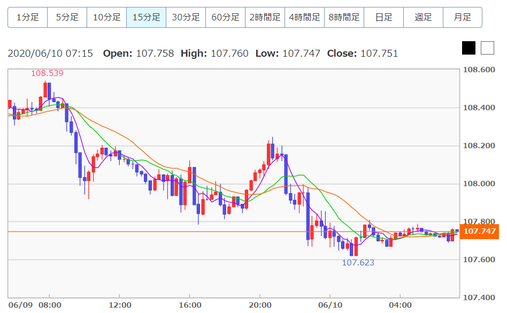Click the 108.600 axis label
The image size is (507, 313).
479,70
